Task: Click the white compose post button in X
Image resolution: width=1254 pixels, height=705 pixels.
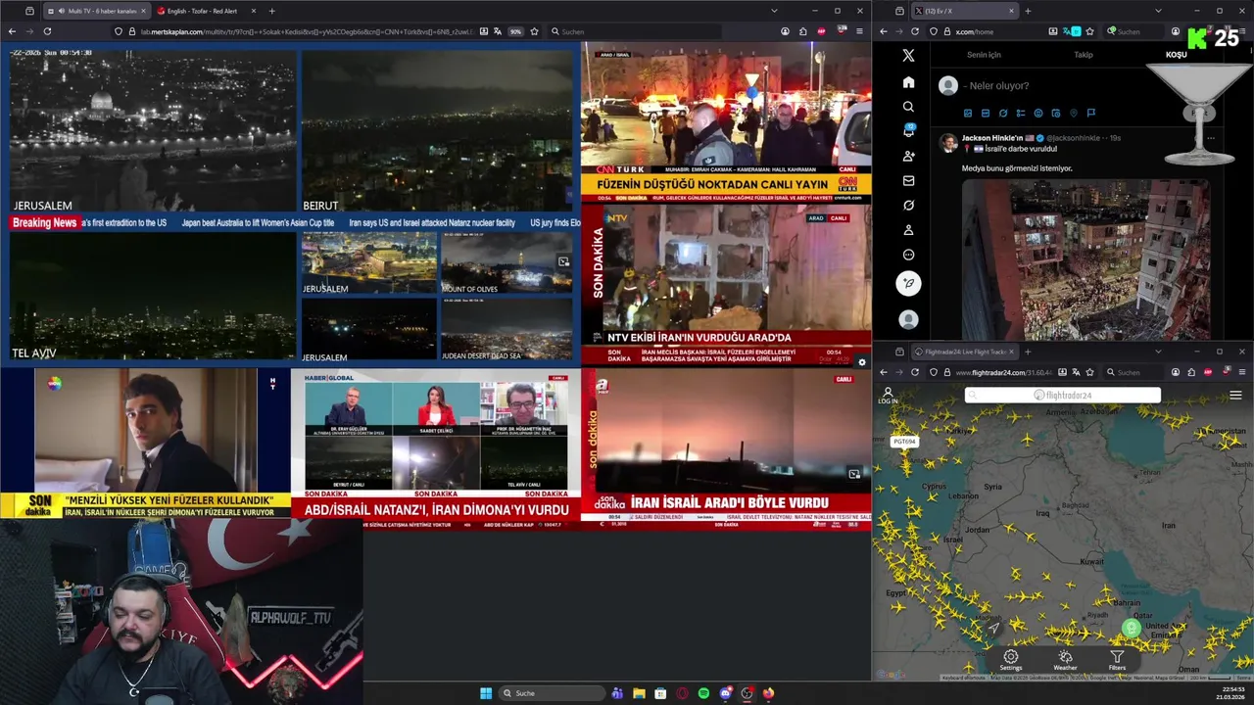Action: (908, 283)
